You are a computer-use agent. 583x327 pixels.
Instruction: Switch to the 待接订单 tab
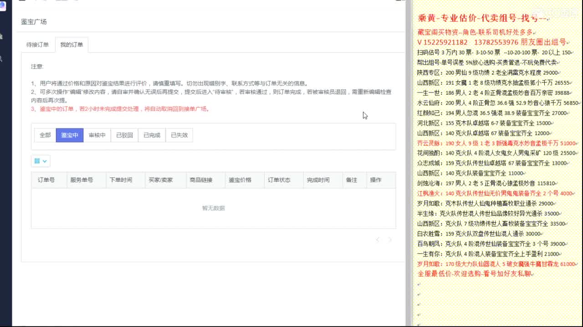coord(37,45)
